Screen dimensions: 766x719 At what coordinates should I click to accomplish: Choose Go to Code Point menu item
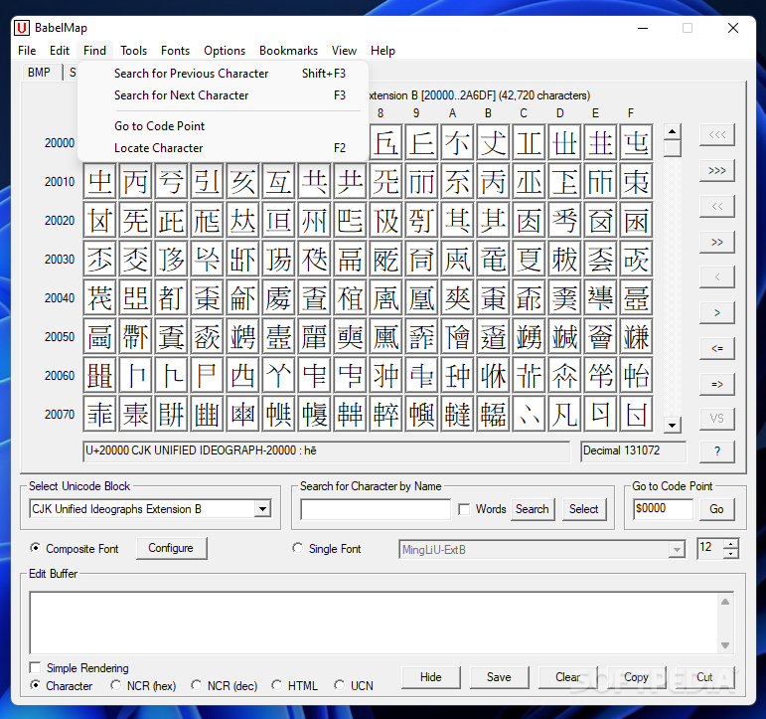(224, 126)
